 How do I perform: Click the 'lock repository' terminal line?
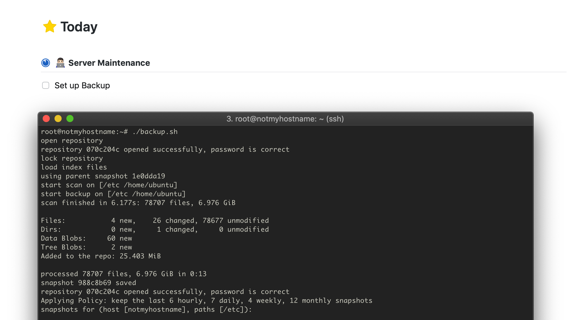[72, 159]
